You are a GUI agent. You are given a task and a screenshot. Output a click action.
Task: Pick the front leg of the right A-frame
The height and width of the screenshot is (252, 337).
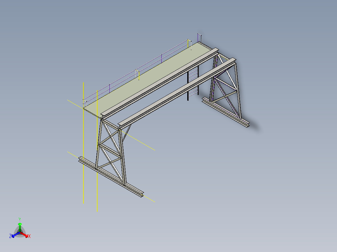click(x=239, y=91)
